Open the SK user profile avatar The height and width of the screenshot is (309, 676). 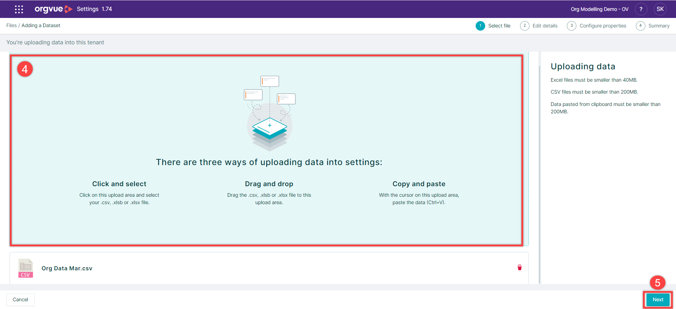click(660, 9)
